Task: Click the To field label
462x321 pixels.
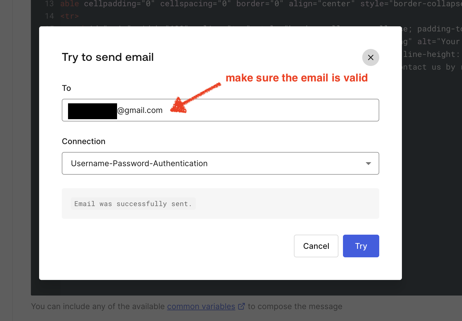Action: click(x=66, y=88)
